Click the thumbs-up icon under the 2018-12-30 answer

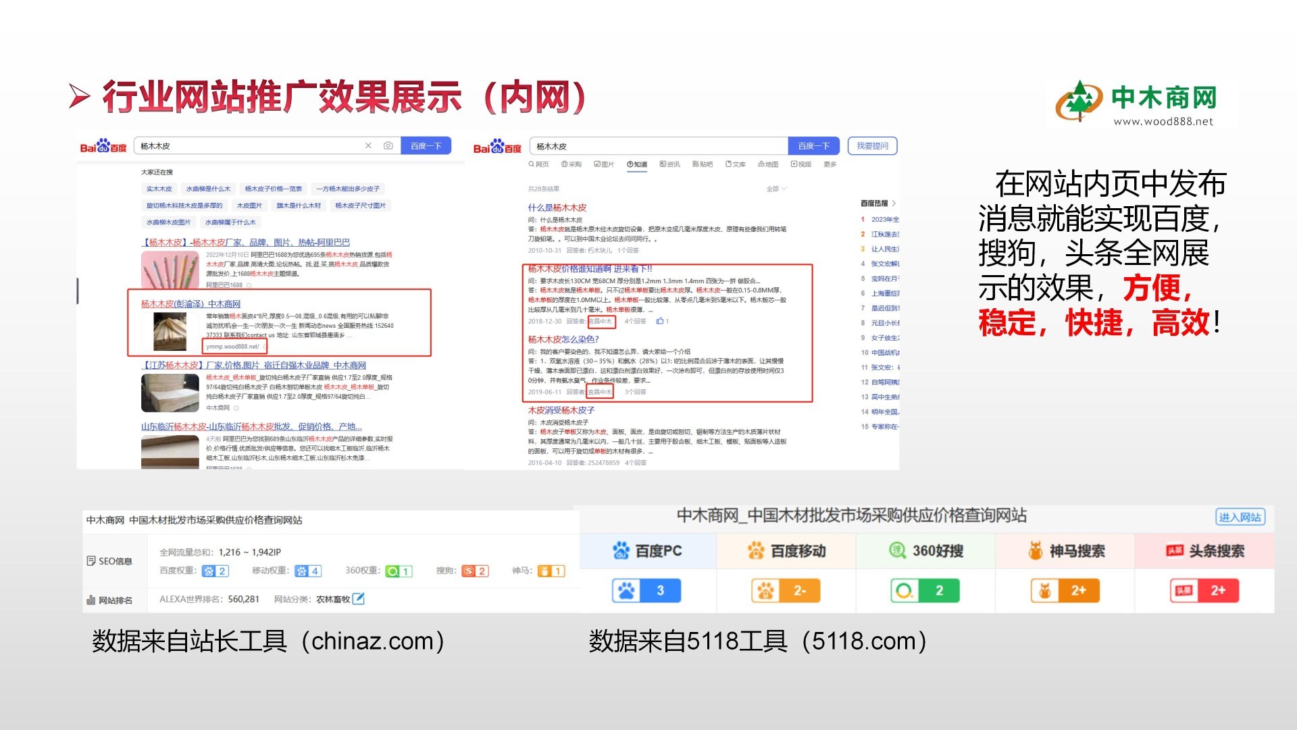tap(660, 321)
